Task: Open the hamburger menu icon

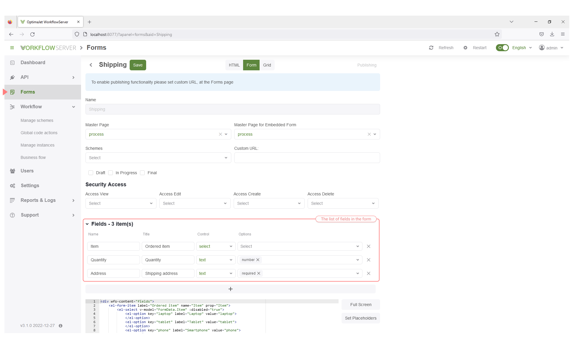Action: coord(12,48)
